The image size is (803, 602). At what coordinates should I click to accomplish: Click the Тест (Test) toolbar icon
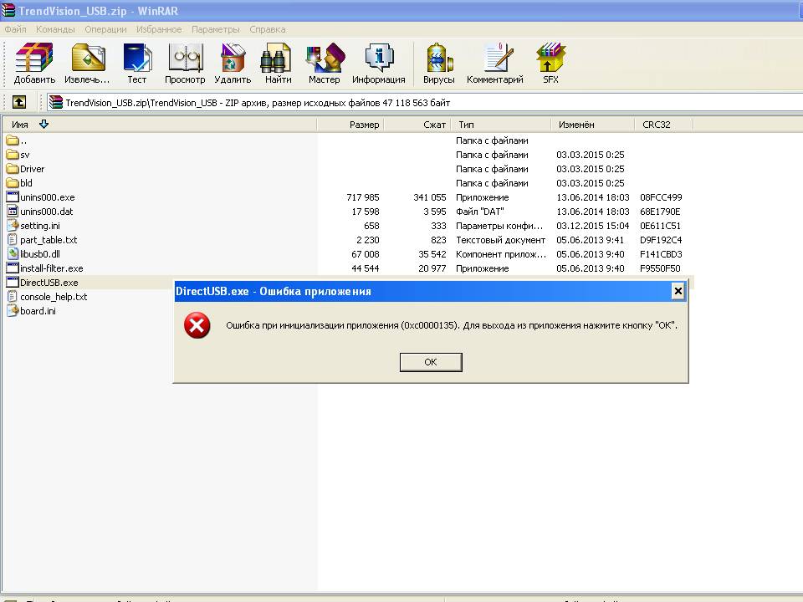(137, 64)
